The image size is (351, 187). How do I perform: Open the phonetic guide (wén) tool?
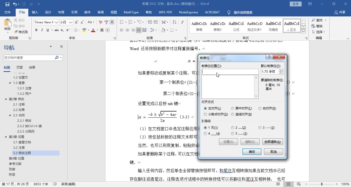point(106,22)
